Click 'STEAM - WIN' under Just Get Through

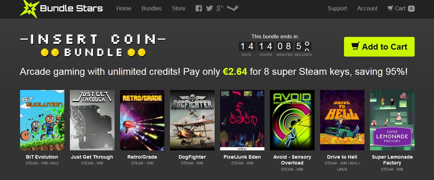(x=92, y=163)
